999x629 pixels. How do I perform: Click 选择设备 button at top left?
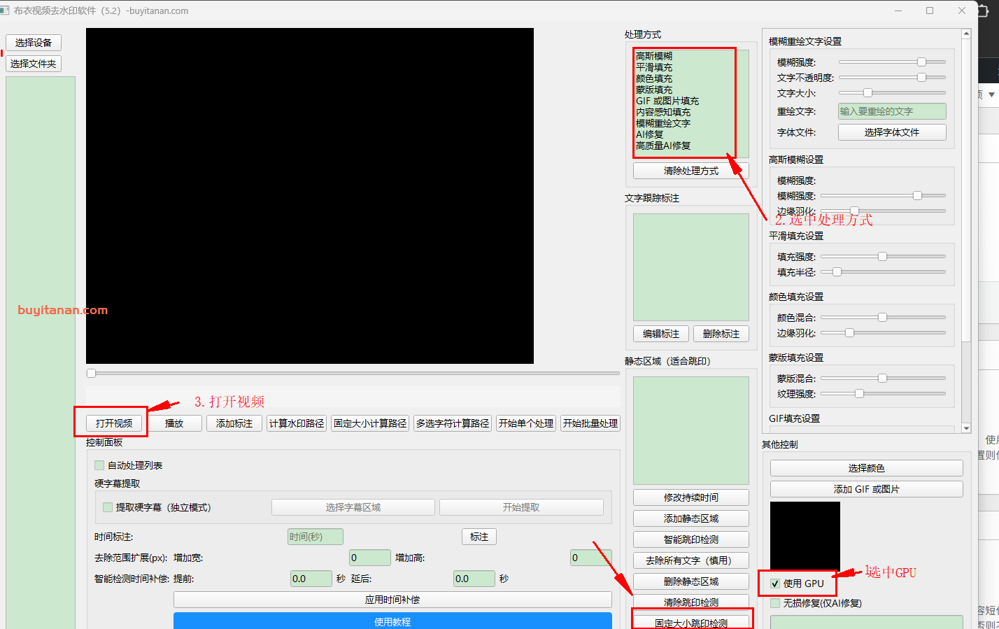point(34,43)
